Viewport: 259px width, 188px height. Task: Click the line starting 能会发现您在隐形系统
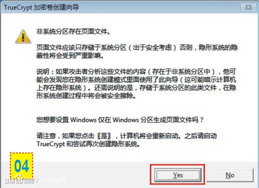pos(136,79)
